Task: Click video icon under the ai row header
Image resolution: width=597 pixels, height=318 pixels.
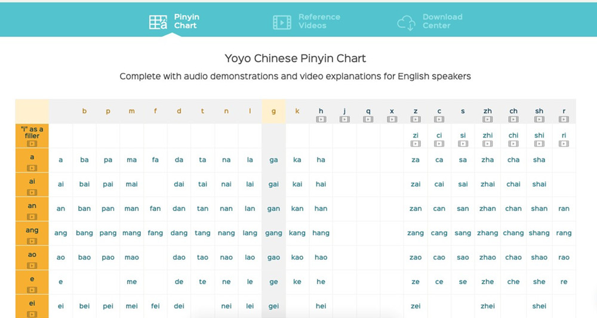Action: pos(32,192)
